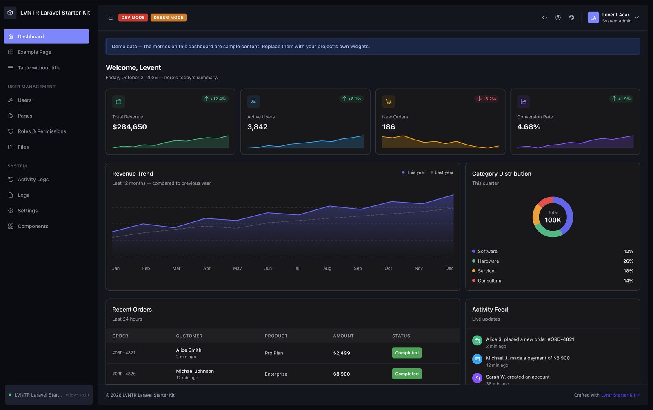Screen dimensions: 653x410
Task: Open Roles & Permissions
Action: [47, 131]
